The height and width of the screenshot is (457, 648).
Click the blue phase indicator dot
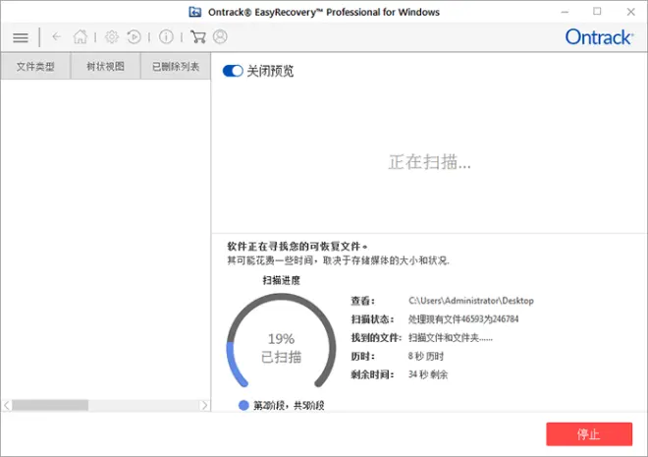[x=243, y=405]
